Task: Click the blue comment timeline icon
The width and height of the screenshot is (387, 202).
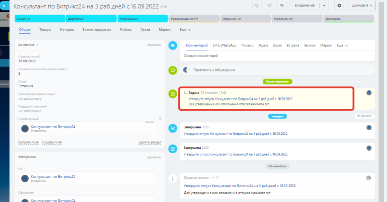Action: point(173,45)
